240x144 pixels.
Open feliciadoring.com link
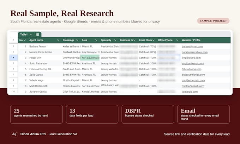point(192,69)
